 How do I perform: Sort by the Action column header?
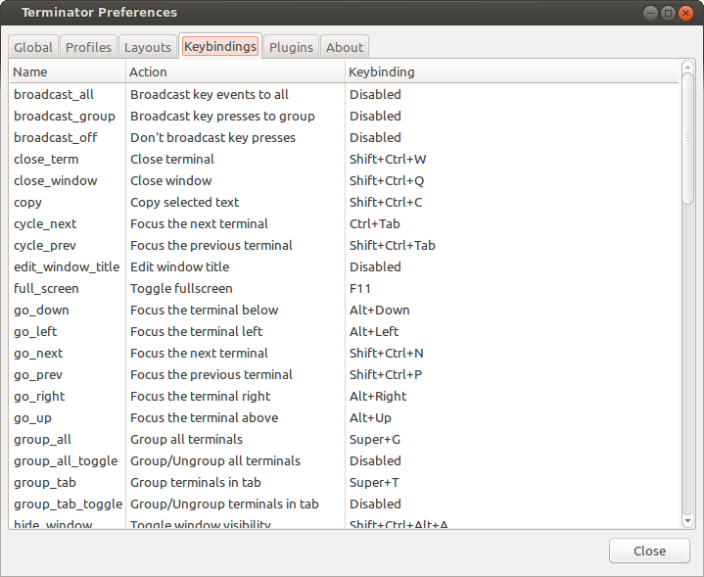(x=235, y=72)
